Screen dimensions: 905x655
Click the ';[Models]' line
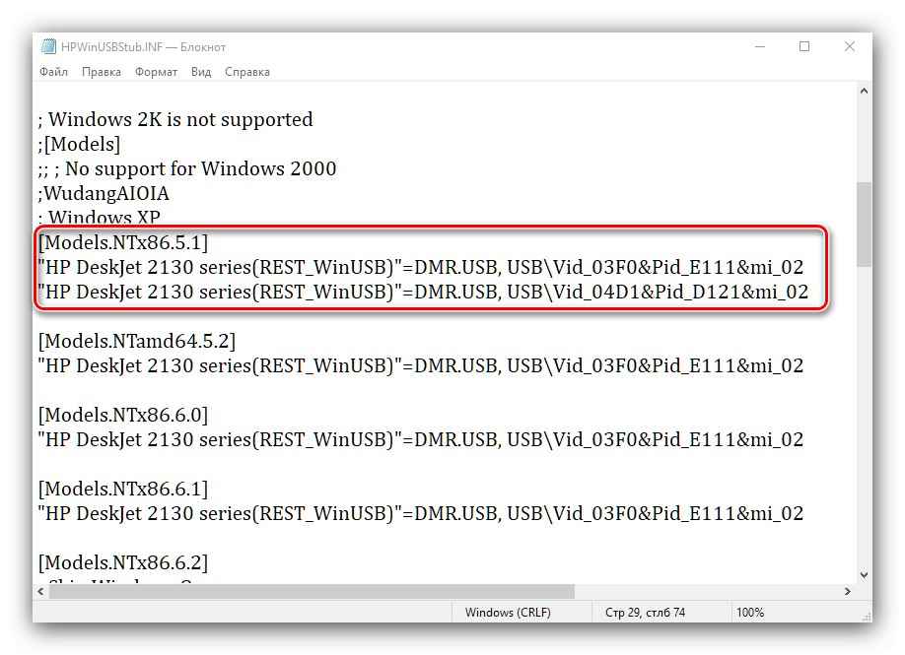click(79, 144)
